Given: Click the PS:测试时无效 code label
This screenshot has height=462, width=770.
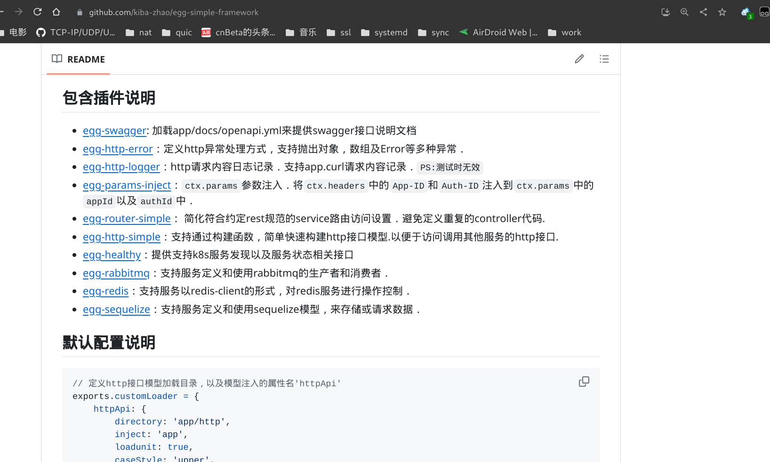Looking at the screenshot, I should pos(450,167).
